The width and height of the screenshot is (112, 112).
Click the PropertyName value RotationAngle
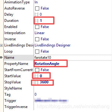[x=47, y=64]
